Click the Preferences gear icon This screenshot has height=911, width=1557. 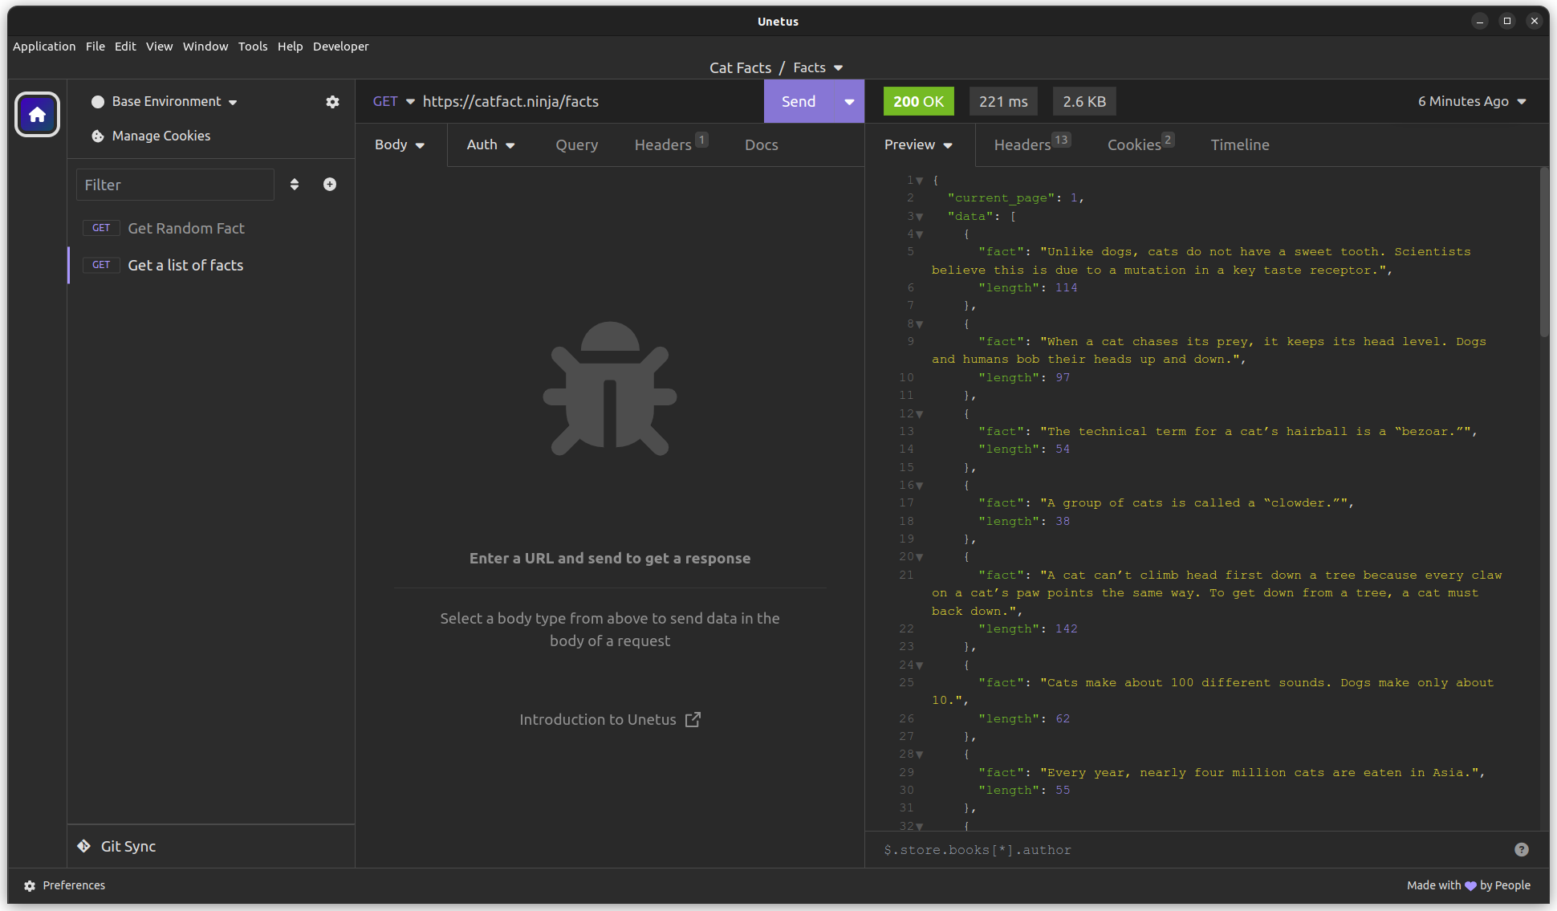point(30,885)
